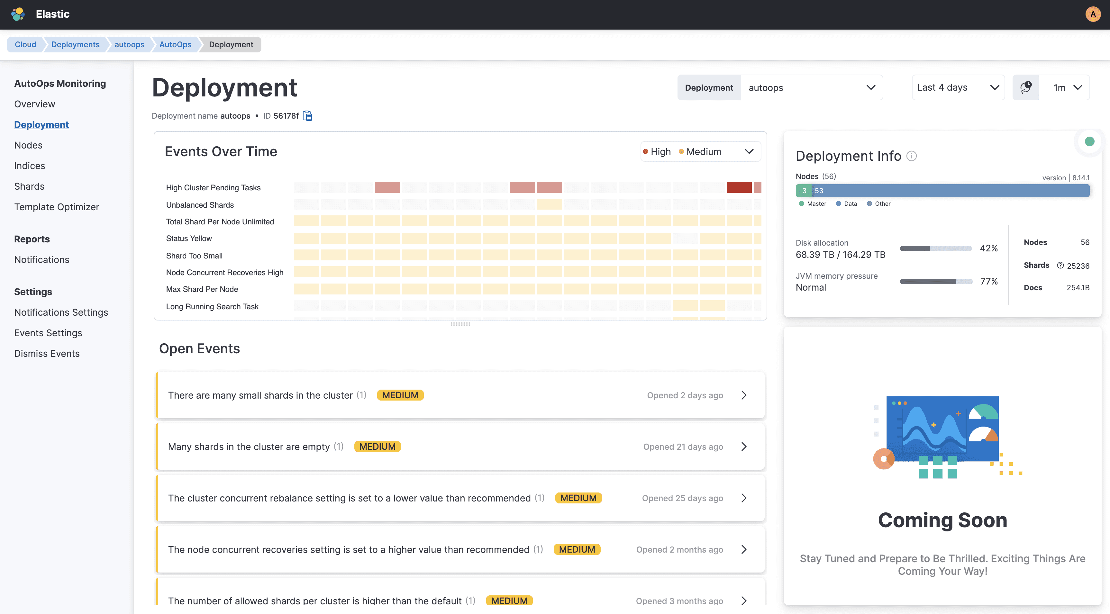This screenshot has width=1110, height=614.
Task: Click the auto-refresh clock icon
Action: pyautogui.click(x=1026, y=87)
